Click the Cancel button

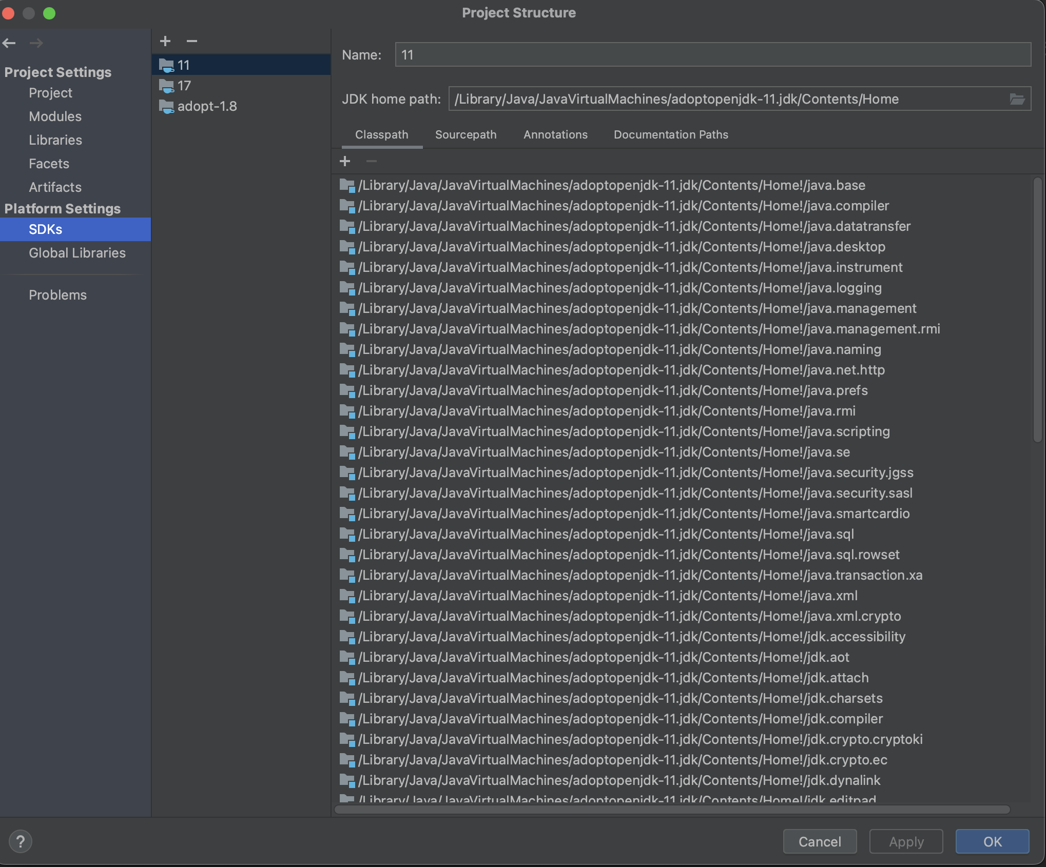[x=819, y=841]
